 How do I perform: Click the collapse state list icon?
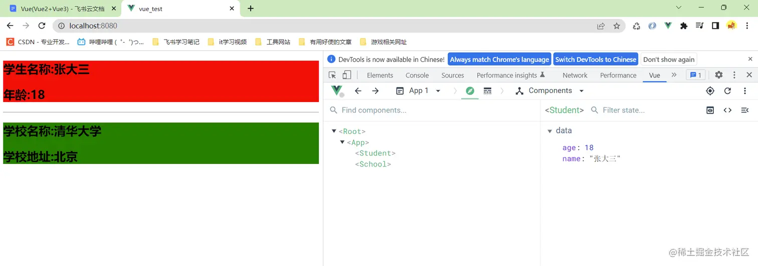(x=745, y=110)
